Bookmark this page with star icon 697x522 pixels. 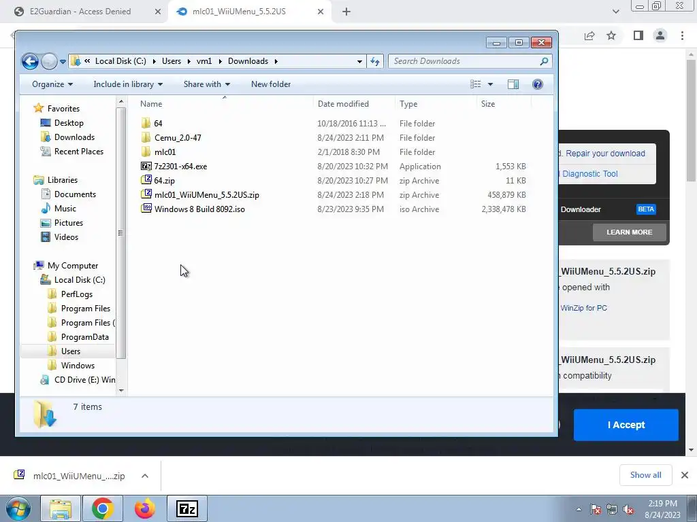click(611, 35)
